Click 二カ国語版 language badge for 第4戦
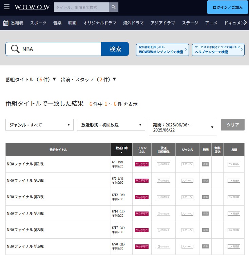Image resolution: width=249 pixels, height=261 pixels. (x=234, y=214)
